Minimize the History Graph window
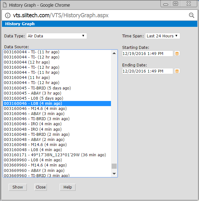The height and width of the screenshot is (201, 199). [166, 4]
